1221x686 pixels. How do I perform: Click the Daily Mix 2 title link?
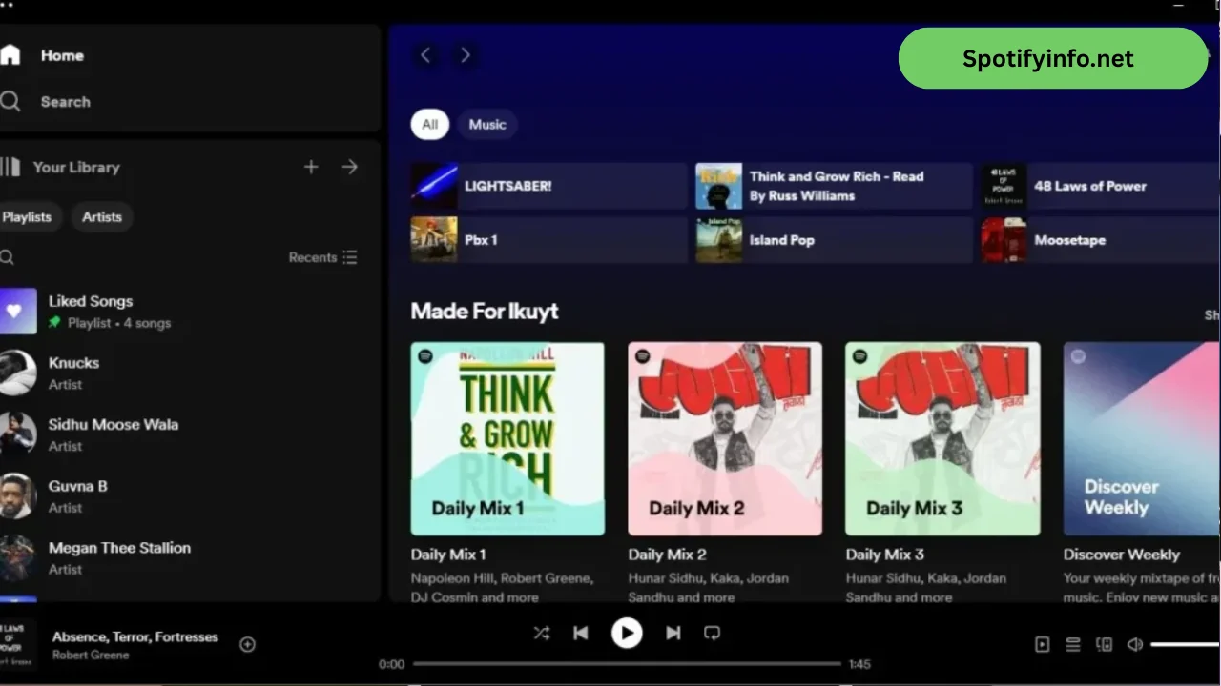click(x=667, y=555)
